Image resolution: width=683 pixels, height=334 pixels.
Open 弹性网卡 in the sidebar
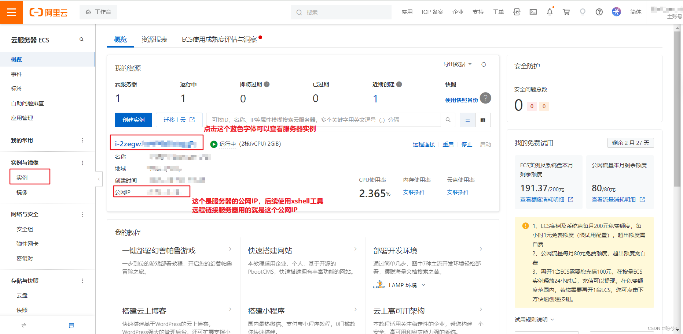[x=27, y=244]
